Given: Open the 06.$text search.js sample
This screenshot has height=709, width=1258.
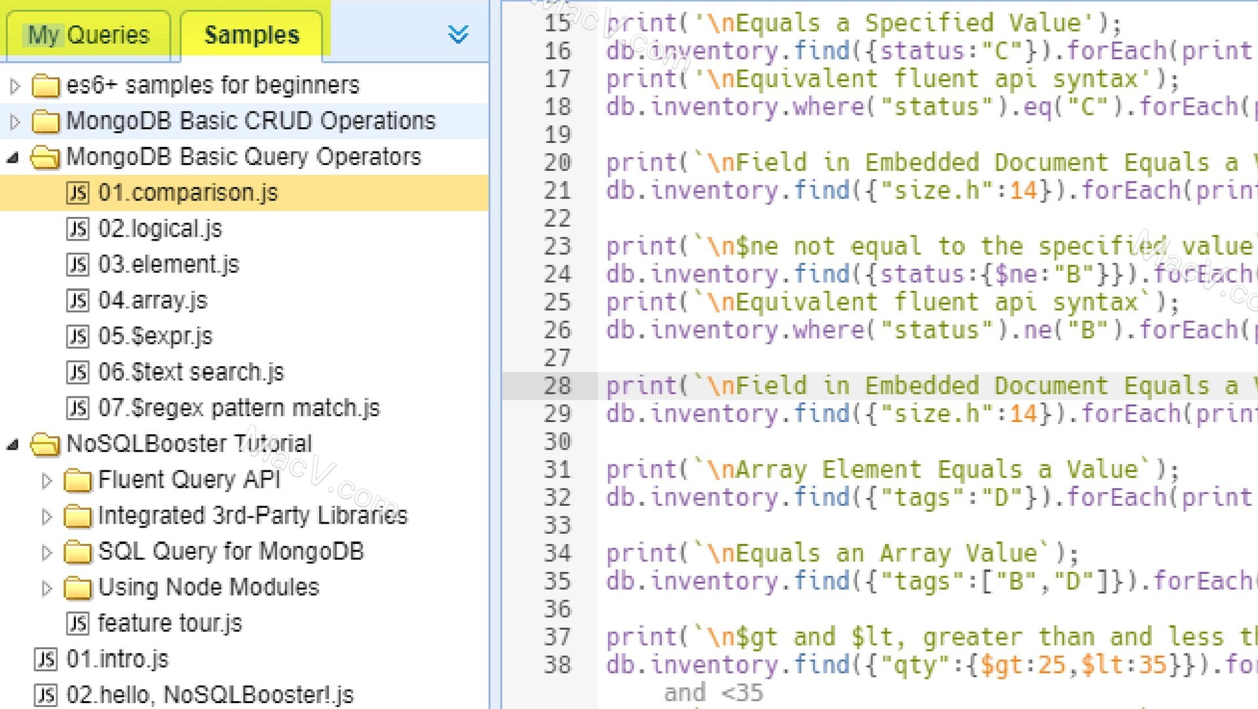Looking at the screenshot, I should pyautogui.click(x=191, y=372).
